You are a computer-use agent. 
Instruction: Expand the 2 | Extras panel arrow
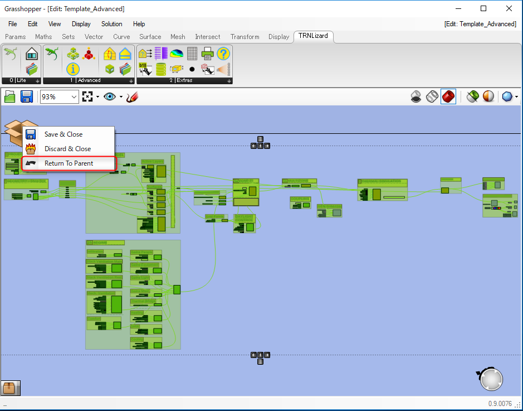tap(229, 81)
